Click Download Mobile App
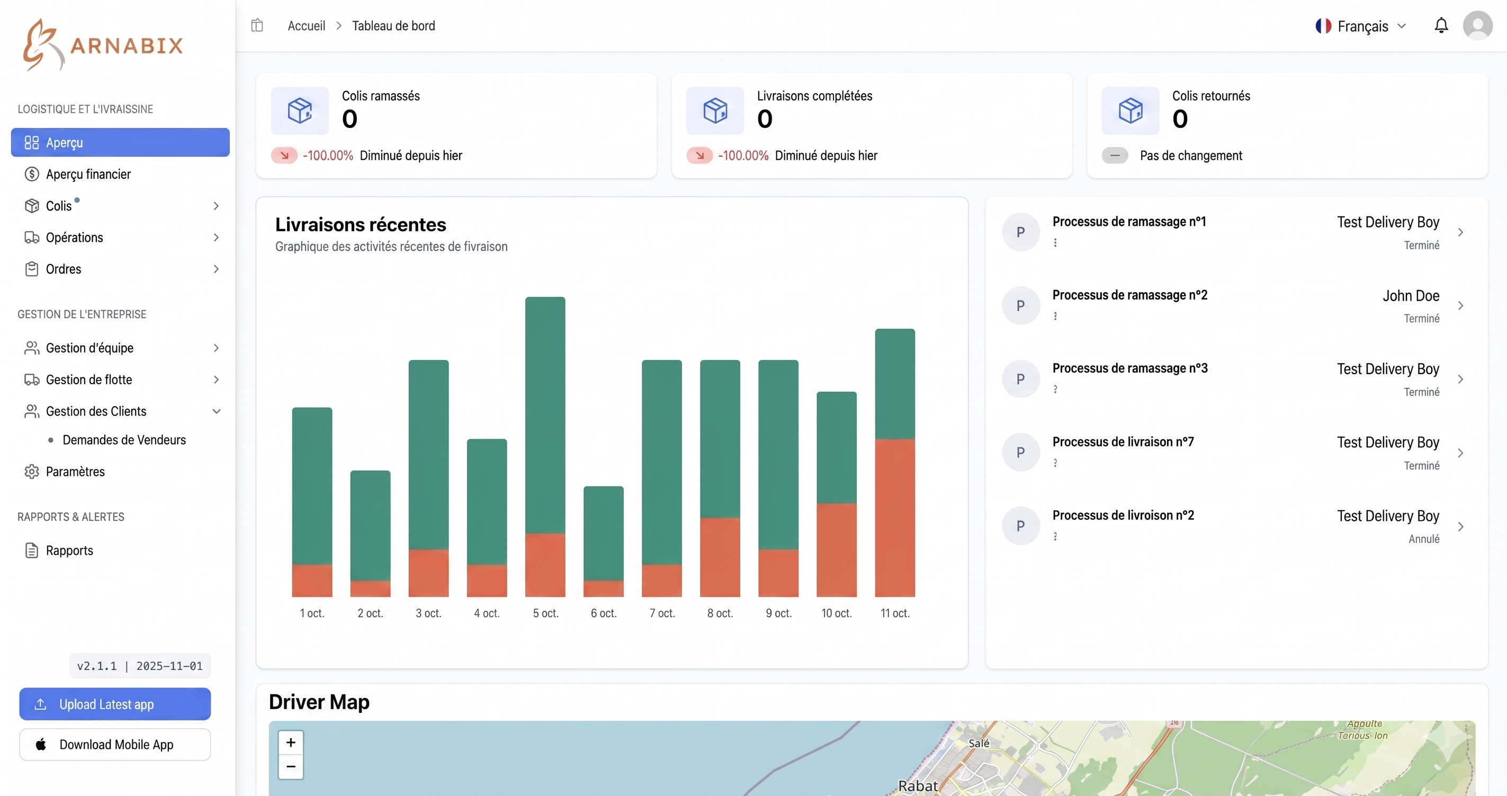 coord(115,745)
